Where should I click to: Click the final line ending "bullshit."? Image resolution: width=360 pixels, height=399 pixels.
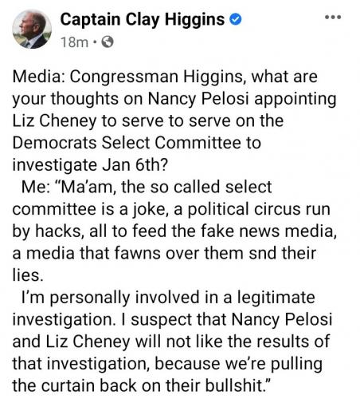pos(142,385)
